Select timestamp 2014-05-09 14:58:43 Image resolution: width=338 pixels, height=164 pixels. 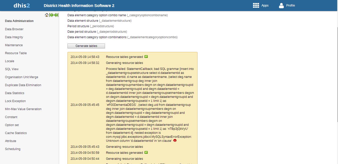(x=85, y=57)
